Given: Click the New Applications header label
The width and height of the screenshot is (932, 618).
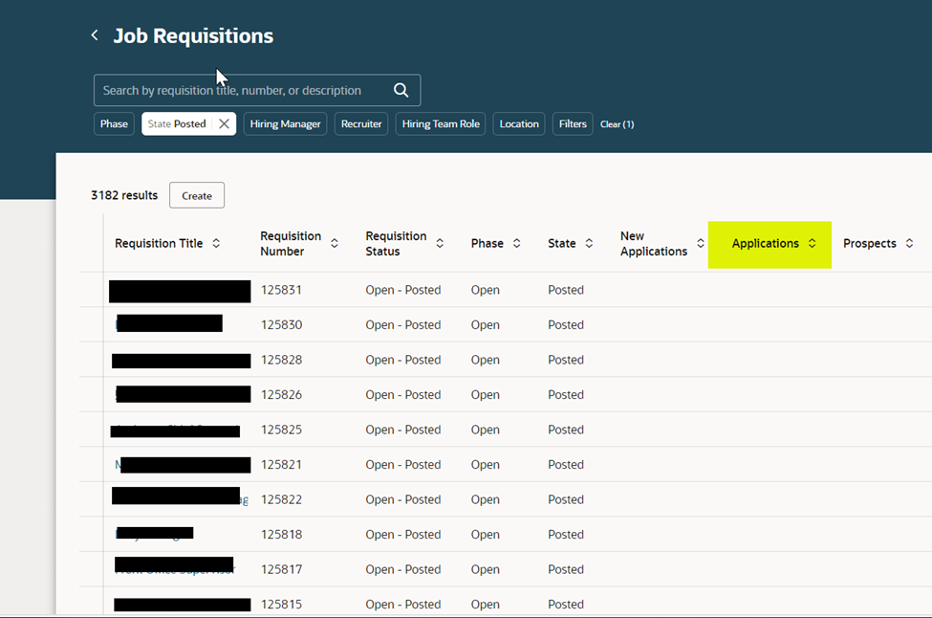Looking at the screenshot, I should [x=654, y=243].
